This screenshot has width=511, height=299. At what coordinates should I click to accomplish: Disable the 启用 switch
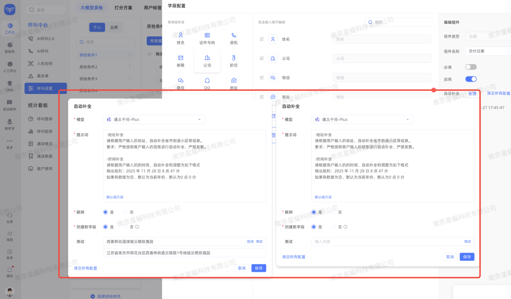coord(471,79)
